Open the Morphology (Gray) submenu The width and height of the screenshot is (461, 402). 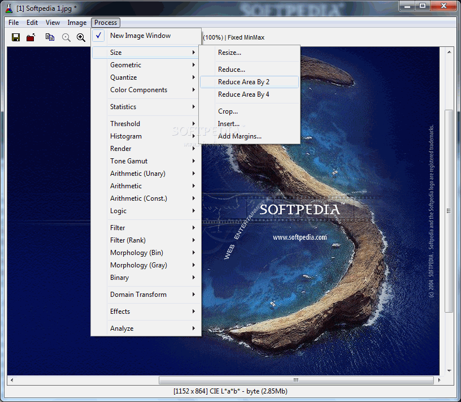(146, 265)
